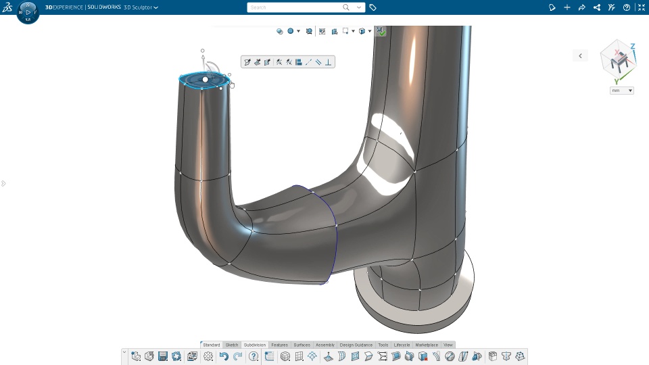This screenshot has width=649, height=365.
Task: Click the new component icon at toolbar start
Action: tap(136, 356)
